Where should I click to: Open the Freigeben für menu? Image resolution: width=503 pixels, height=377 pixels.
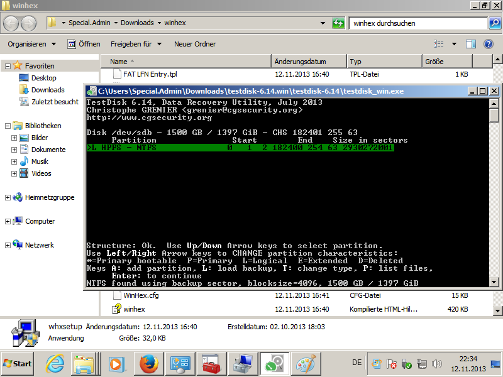(x=136, y=44)
